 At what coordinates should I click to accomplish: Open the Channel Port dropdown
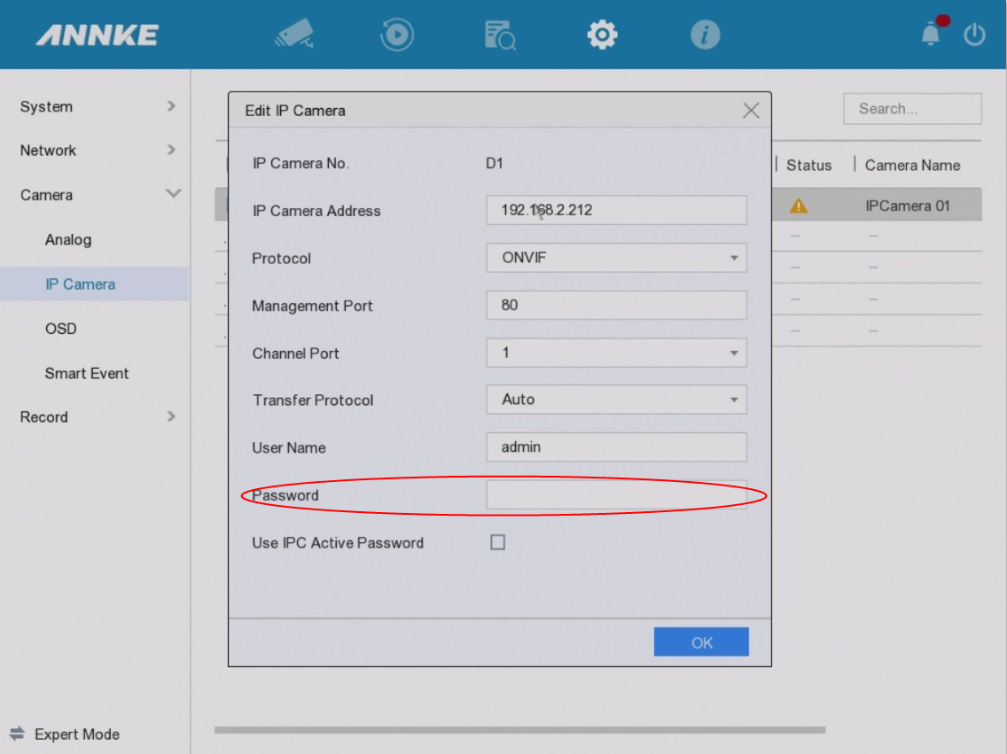point(616,353)
